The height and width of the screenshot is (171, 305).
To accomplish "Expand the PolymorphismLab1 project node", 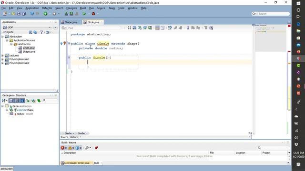I will click(2, 59).
